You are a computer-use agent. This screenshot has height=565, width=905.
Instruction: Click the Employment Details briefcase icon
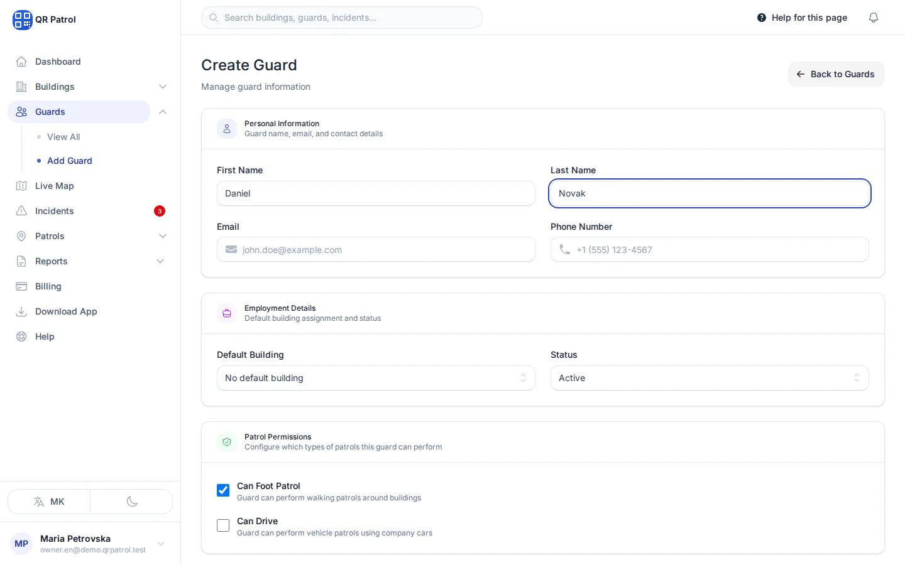(227, 313)
